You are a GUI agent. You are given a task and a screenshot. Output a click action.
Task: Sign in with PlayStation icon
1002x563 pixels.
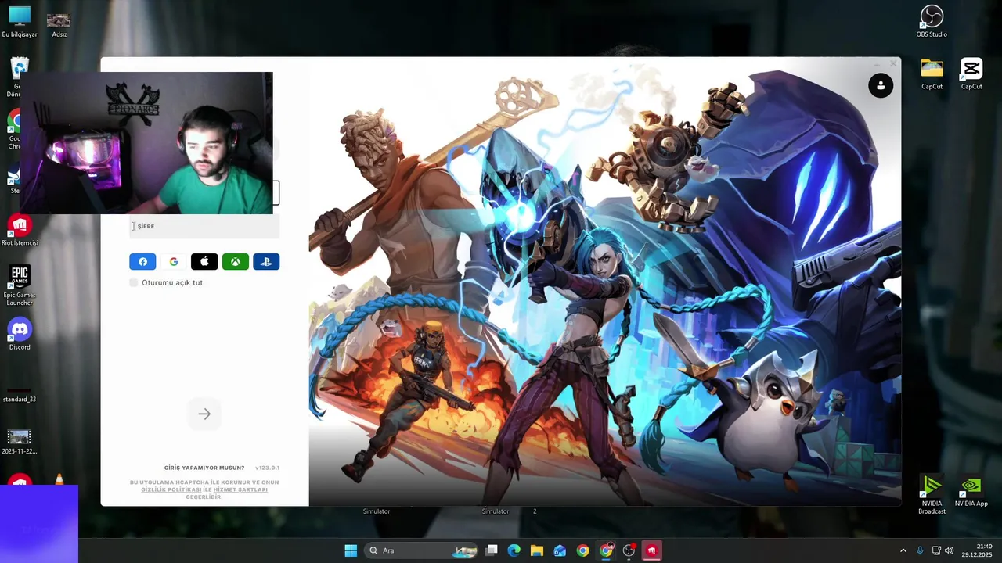pos(266,262)
